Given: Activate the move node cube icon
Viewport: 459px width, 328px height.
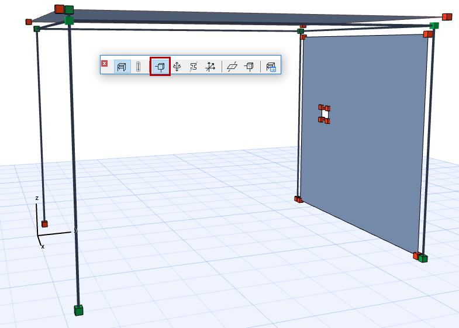Looking at the screenshot, I should (x=160, y=67).
